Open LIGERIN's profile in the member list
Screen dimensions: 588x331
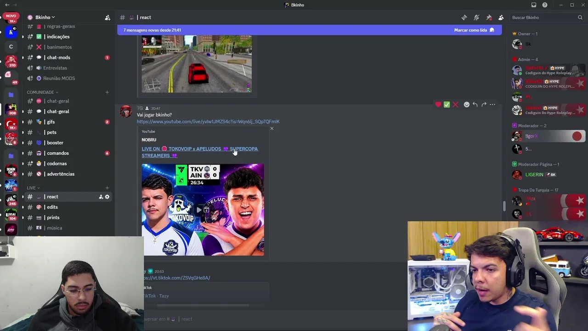click(x=548, y=175)
